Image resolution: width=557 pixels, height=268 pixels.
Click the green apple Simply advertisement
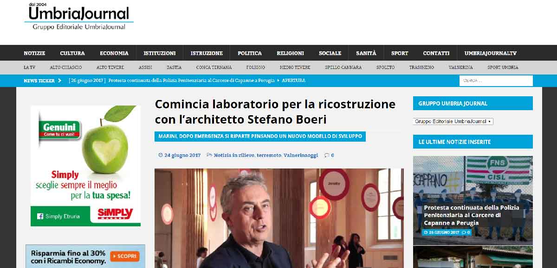pos(86,166)
